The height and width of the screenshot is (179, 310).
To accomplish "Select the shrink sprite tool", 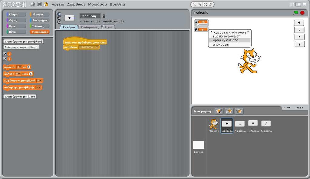I will coord(211,4).
